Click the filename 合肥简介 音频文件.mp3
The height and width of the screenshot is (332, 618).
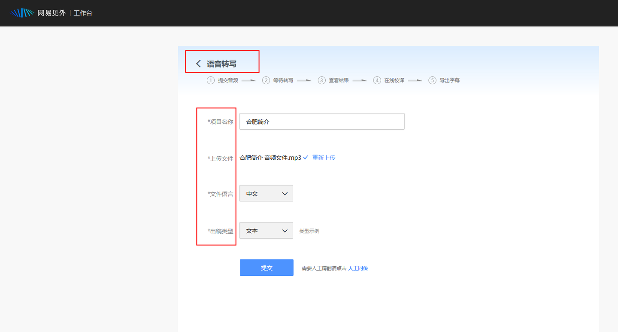[270, 158]
